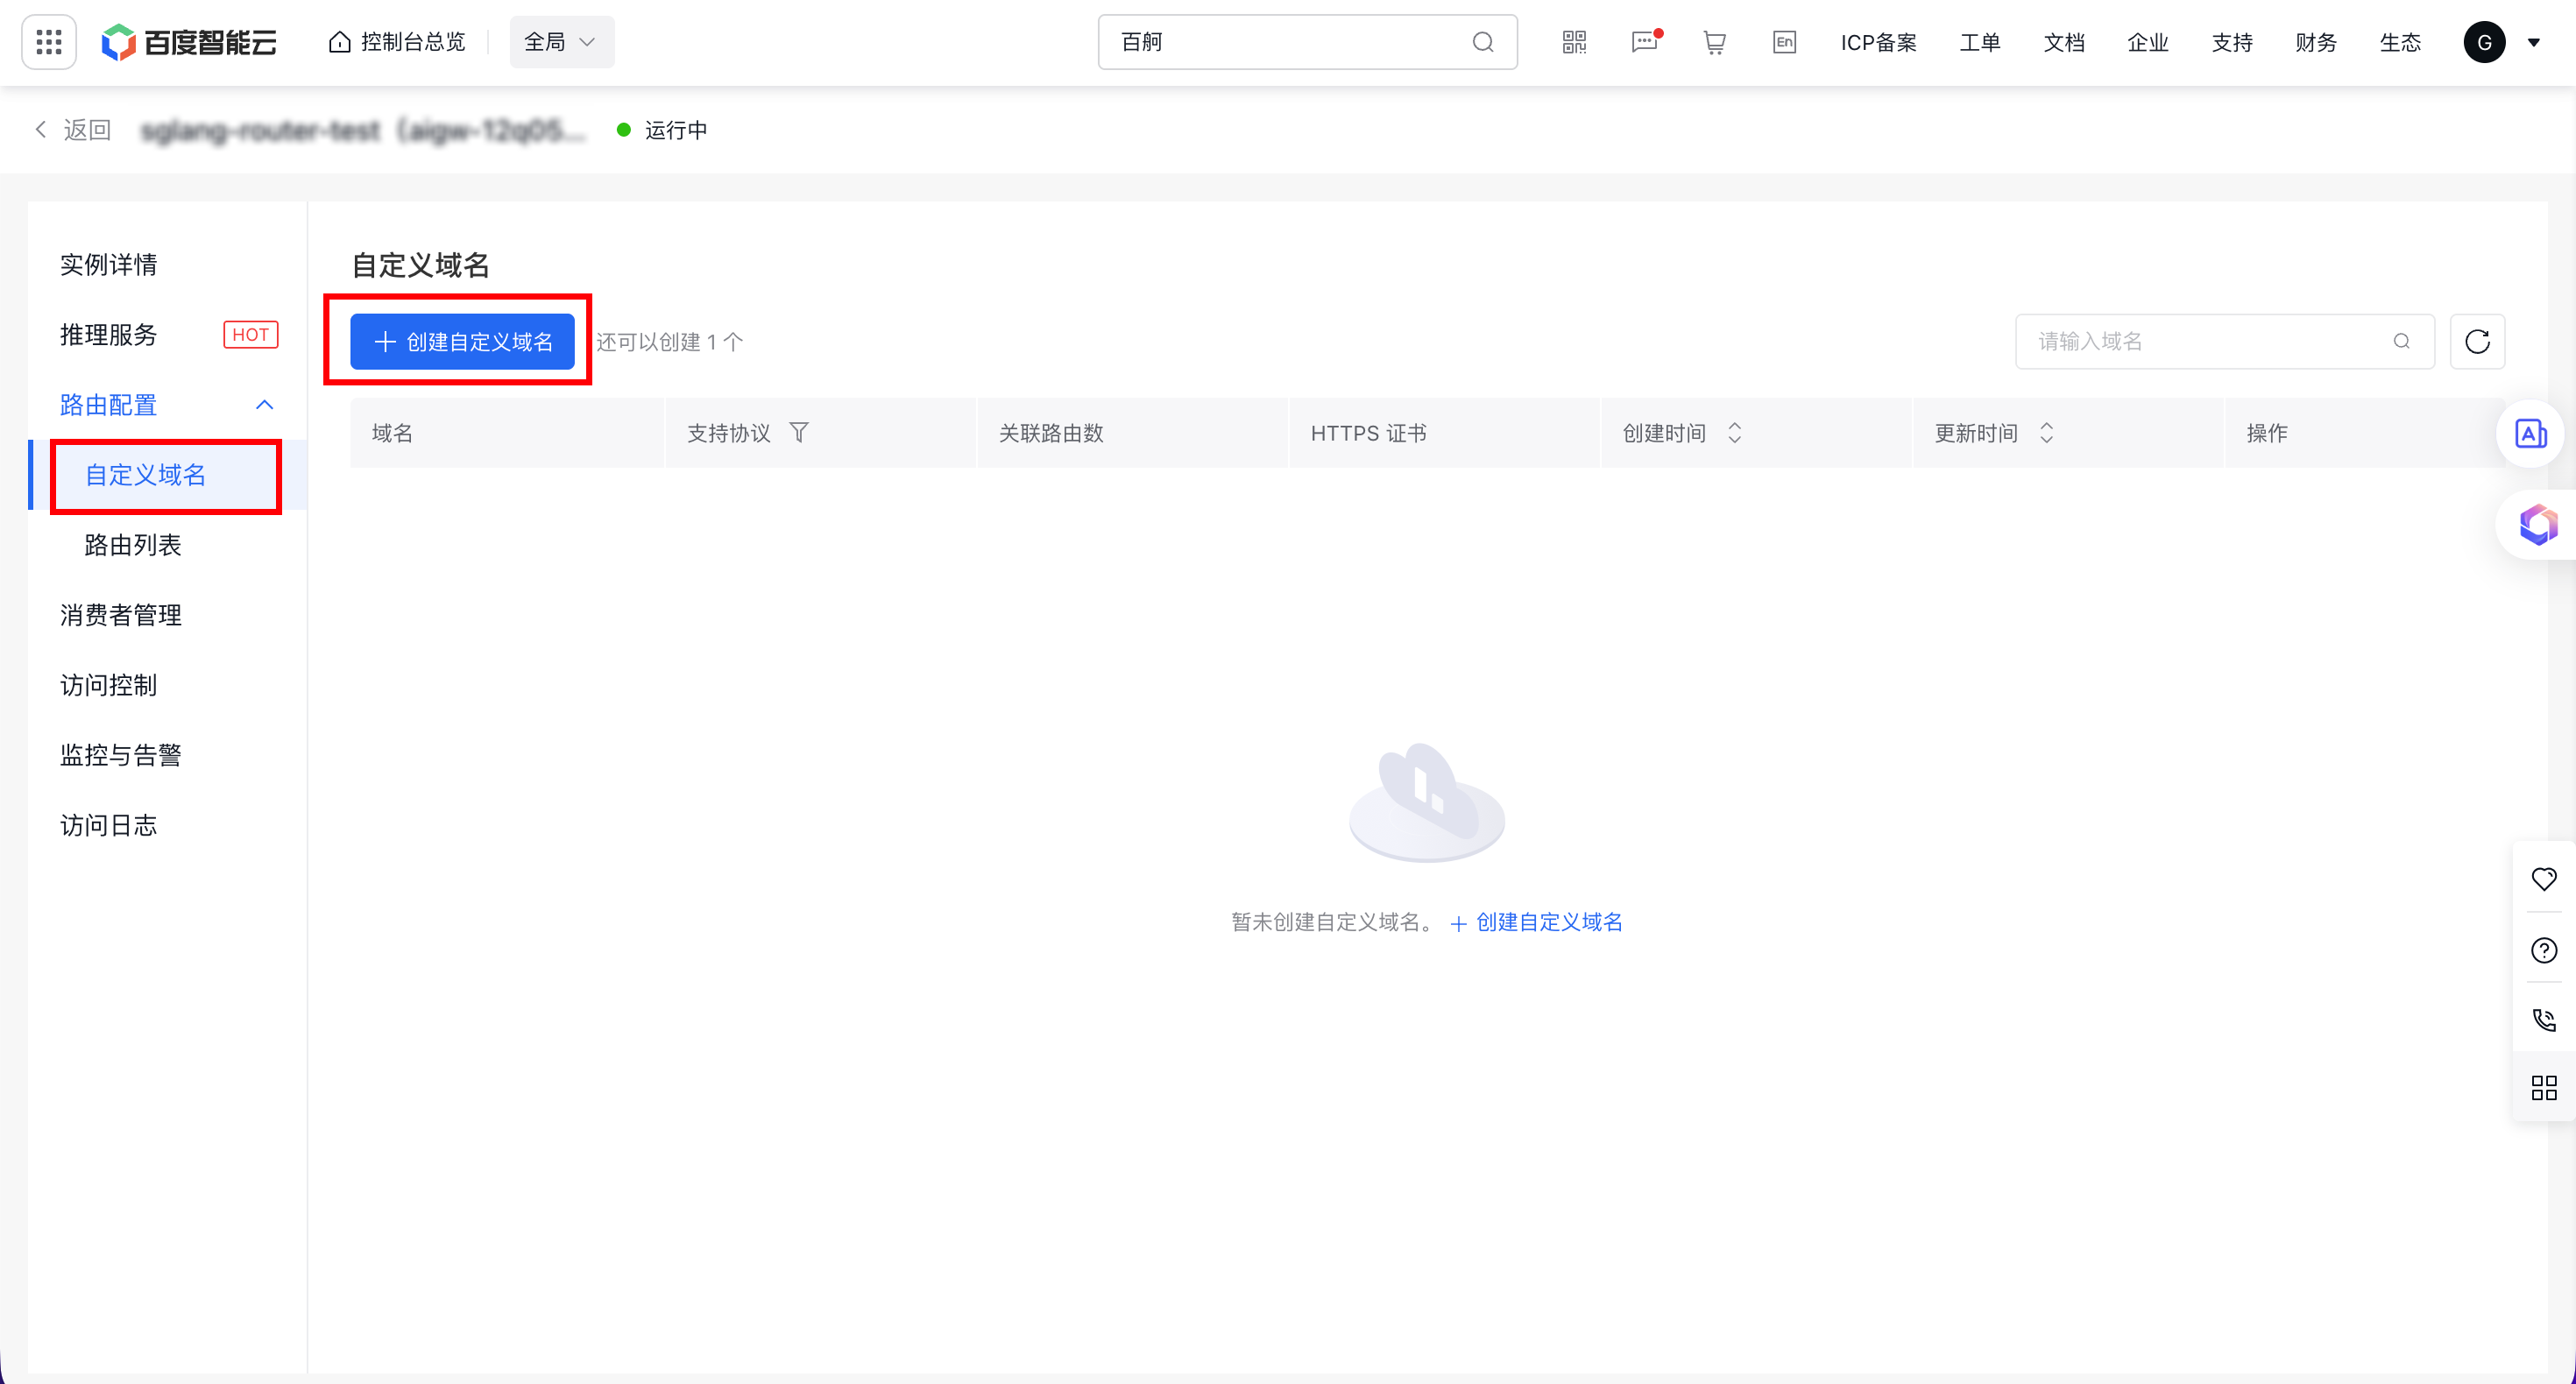Image resolution: width=2576 pixels, height=1384 pixels.
Task: Refresh the custom domain list
Action: [x=2477, y=342]
